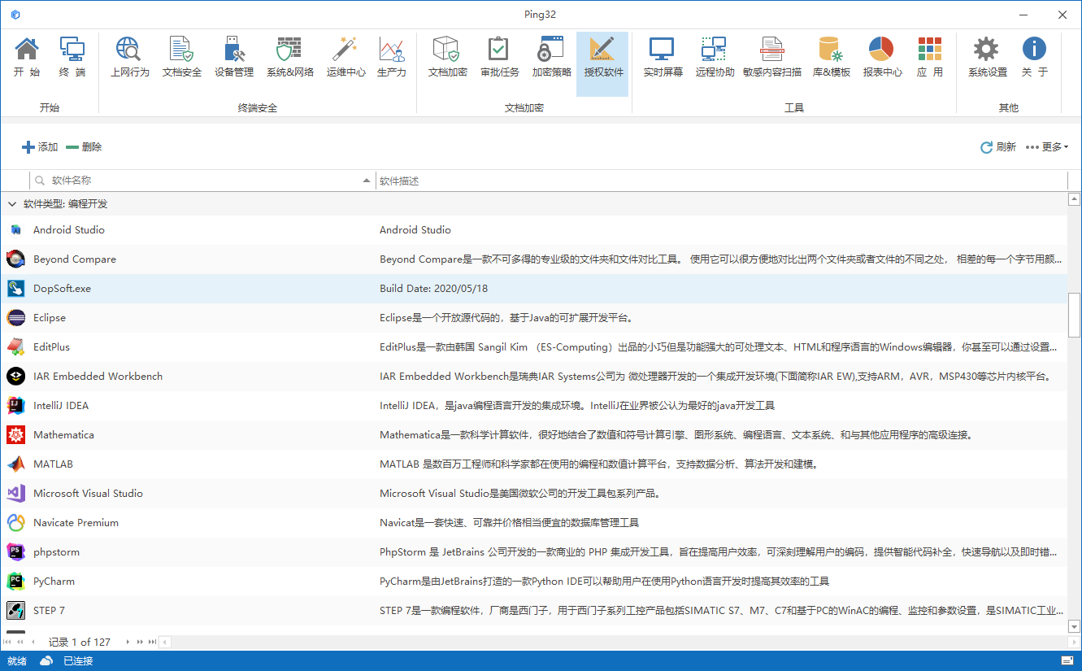Viewport: 1082px width, 671px height.
Task: Click the 就绪 ready status text
Action: pos(17,661)
